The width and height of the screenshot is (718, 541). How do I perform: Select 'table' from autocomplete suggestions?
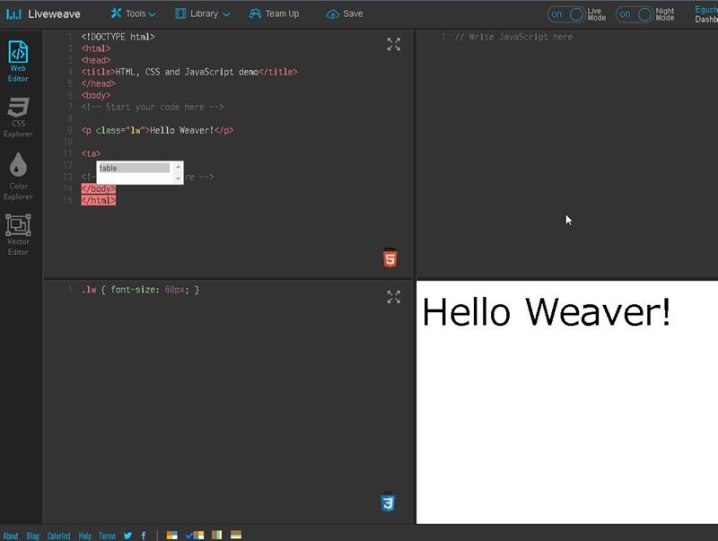point(134,168)
